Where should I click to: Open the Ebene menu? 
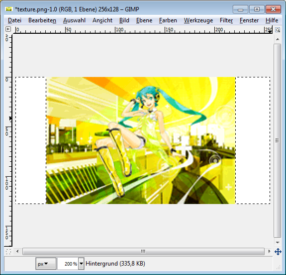coord(144,20)
